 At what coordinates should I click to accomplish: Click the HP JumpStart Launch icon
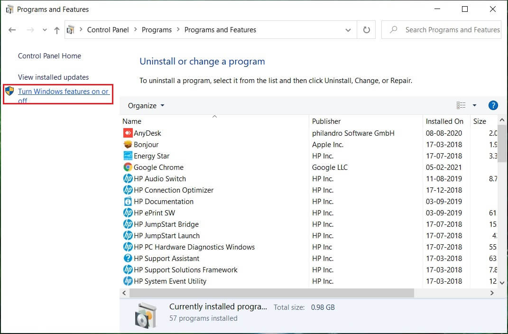tap(128, 235)
